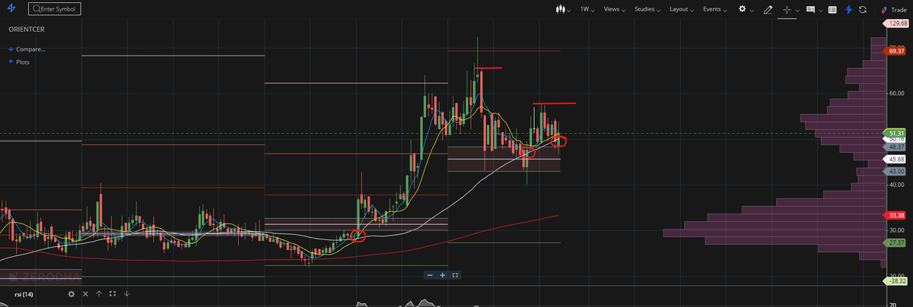
Task: Click the 51.31 current price tag
Action: [x=895, y=133]
